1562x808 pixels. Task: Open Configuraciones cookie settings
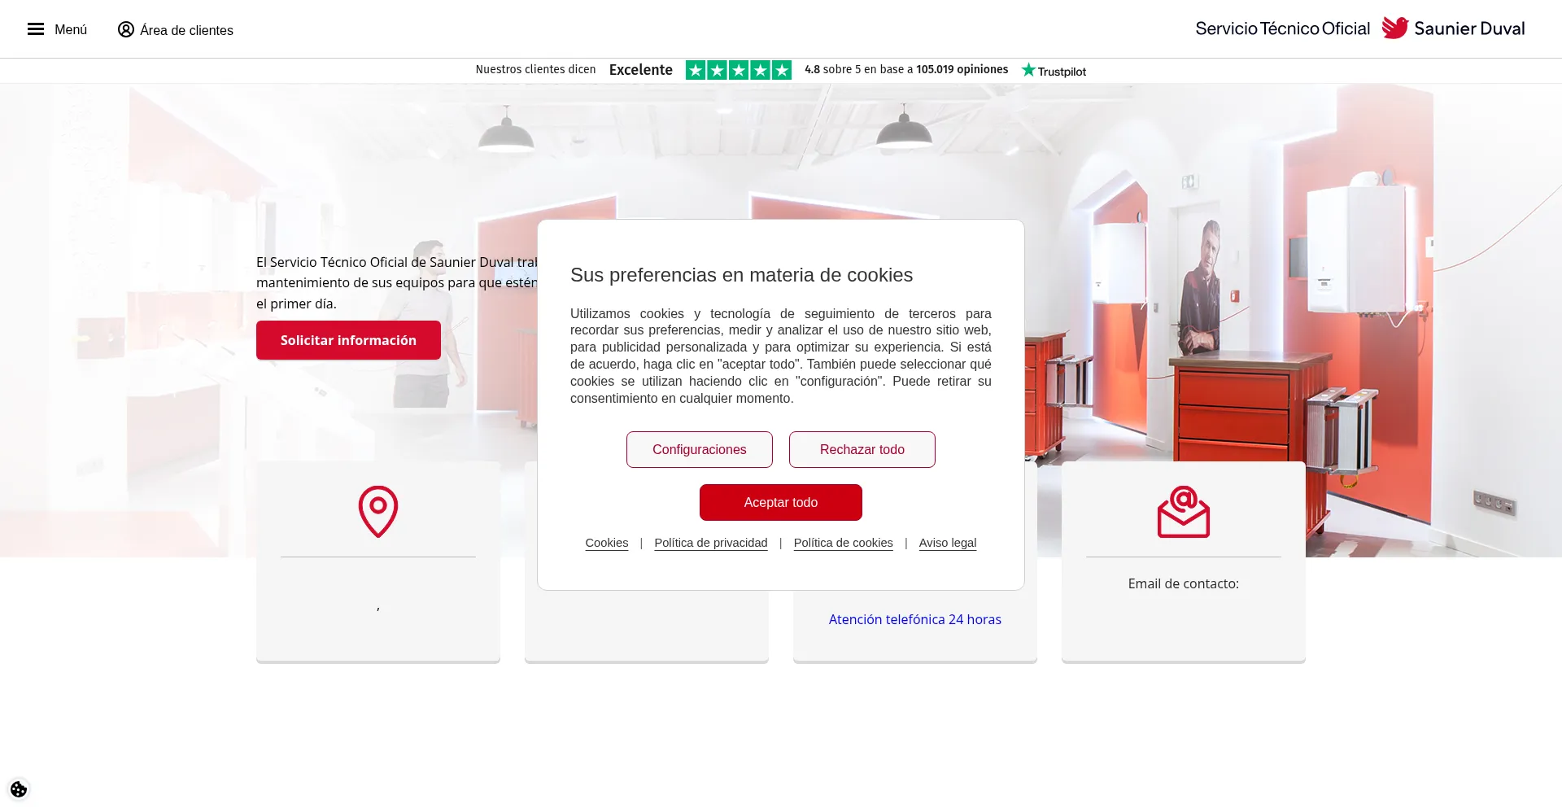point(700,450)
